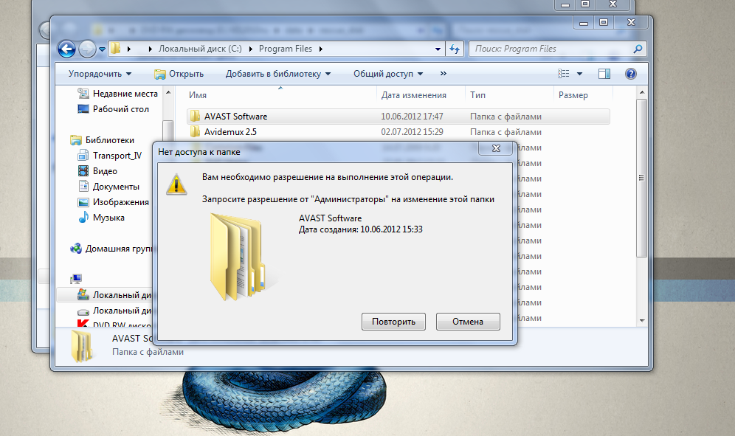Select Недавние места in navigation pane

click(x=125, y=94)
